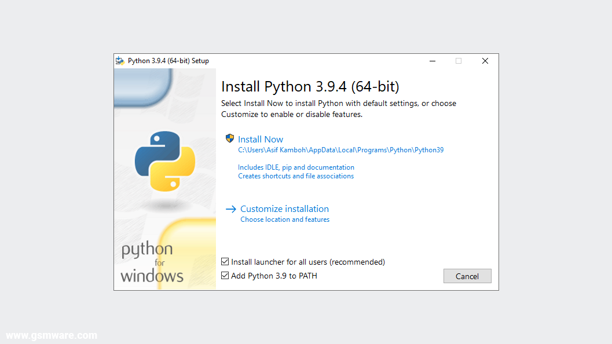Uncheck 'Install launcher for all users (recommended)'
Image resolution: width=612 pixels, height=344 pixels.
(225, 262)
